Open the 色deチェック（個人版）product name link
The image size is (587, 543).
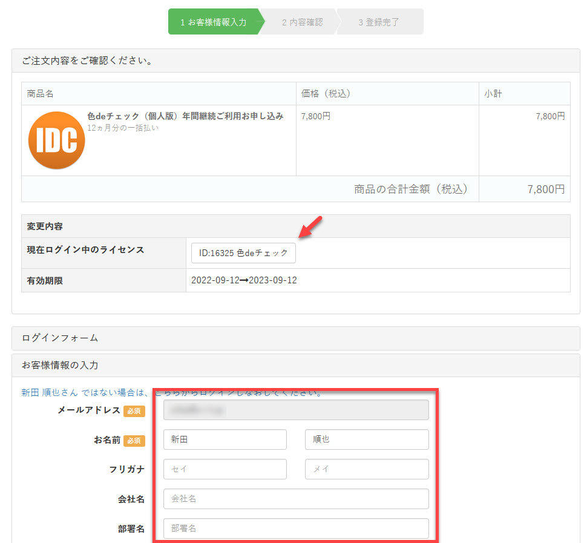185,116
